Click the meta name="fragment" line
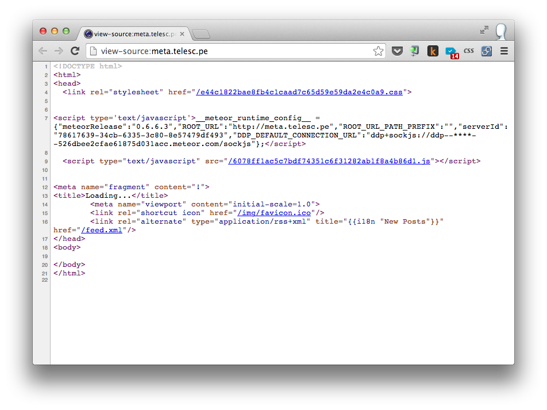This screenshot has height=410, width=547. [x=131, y=187]
